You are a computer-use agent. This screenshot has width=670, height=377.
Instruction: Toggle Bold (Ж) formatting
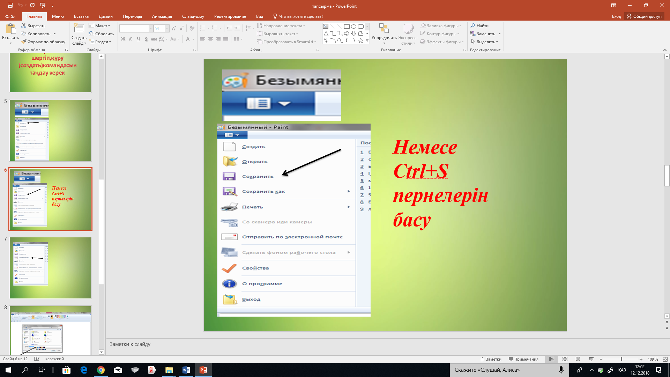point(123,39)
